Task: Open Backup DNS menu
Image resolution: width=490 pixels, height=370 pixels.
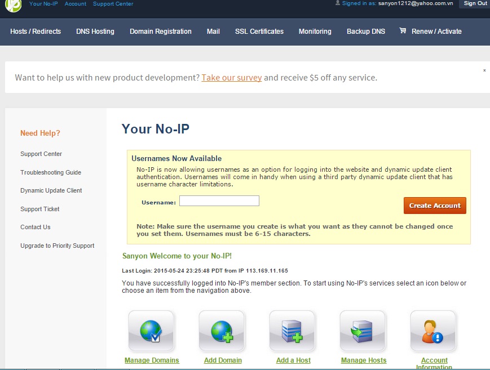Action: click(x=366, y=32)
